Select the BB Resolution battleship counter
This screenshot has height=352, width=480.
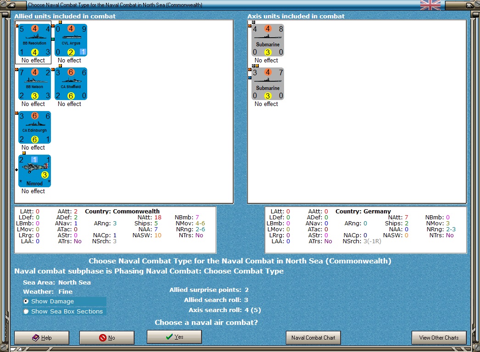pyautogui.click(x=34, y=40)
